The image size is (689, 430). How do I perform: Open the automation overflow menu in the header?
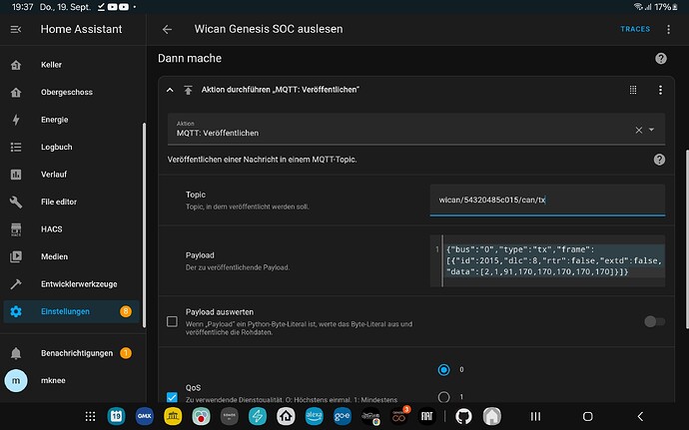(668, 29)
